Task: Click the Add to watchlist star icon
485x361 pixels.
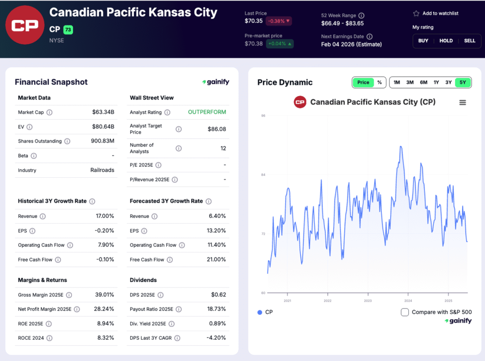Action: (x=417, y=13)
